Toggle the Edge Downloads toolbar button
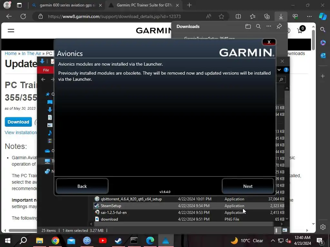The width and height of the screenshot is (330, 247). [x=281, y=16]
